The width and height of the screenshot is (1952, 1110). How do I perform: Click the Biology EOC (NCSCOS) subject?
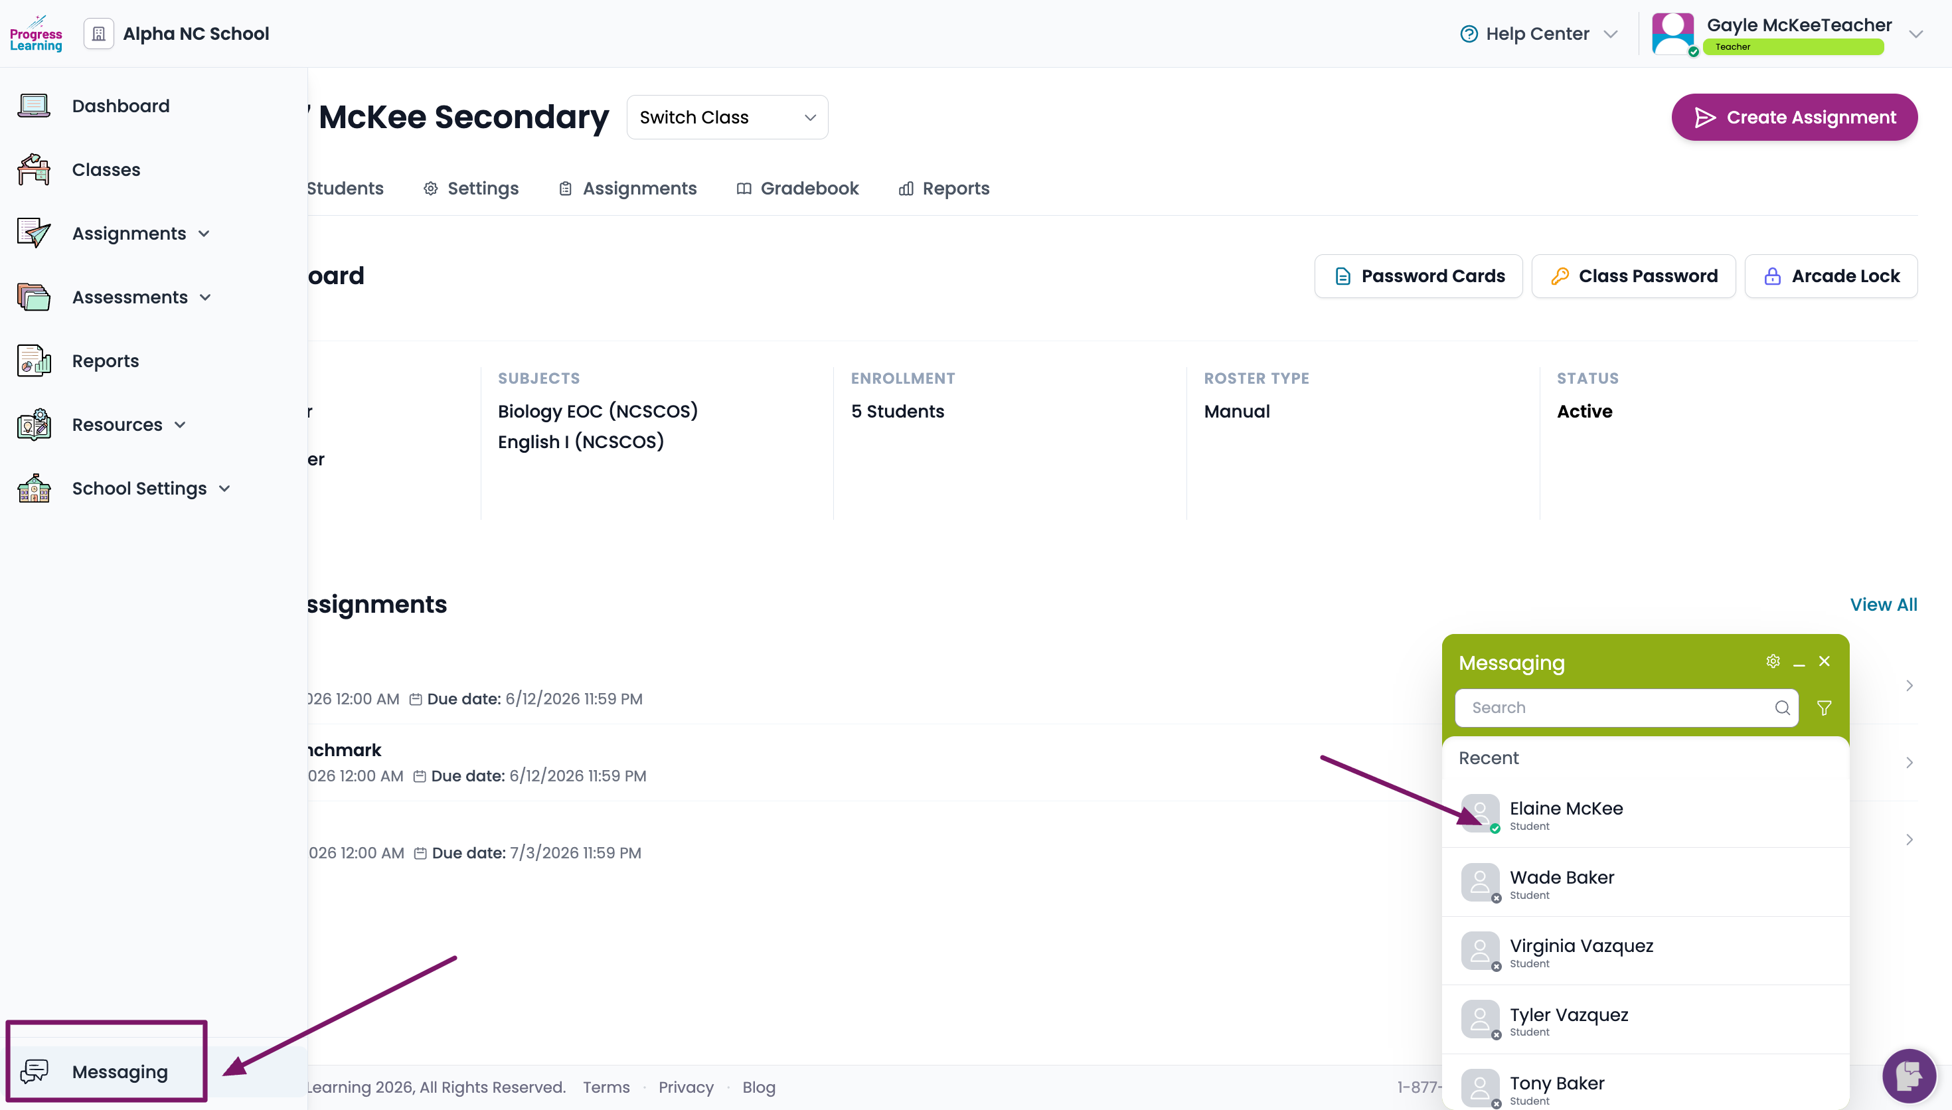pos(598,412)
